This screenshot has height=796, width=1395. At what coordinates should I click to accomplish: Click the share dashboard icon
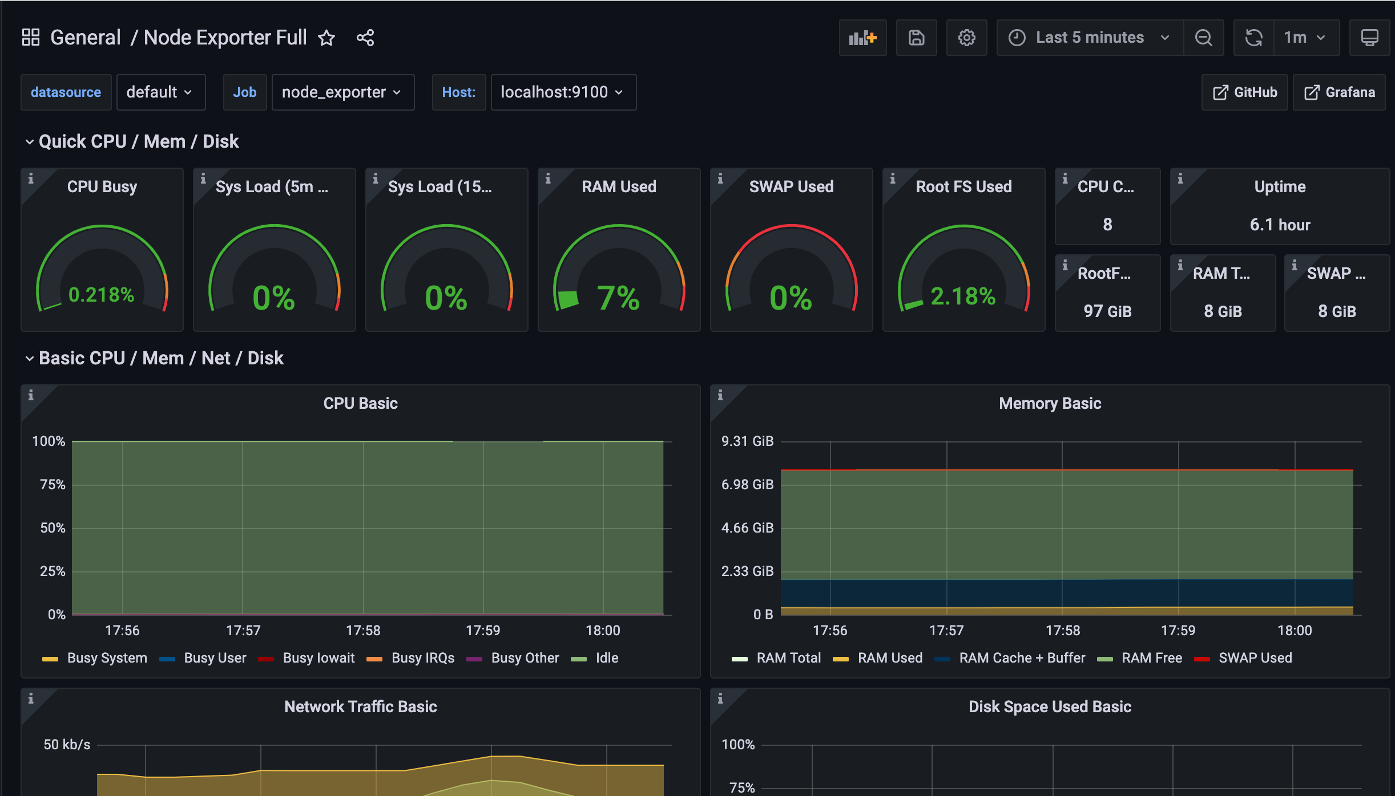[x=365, y=38]
